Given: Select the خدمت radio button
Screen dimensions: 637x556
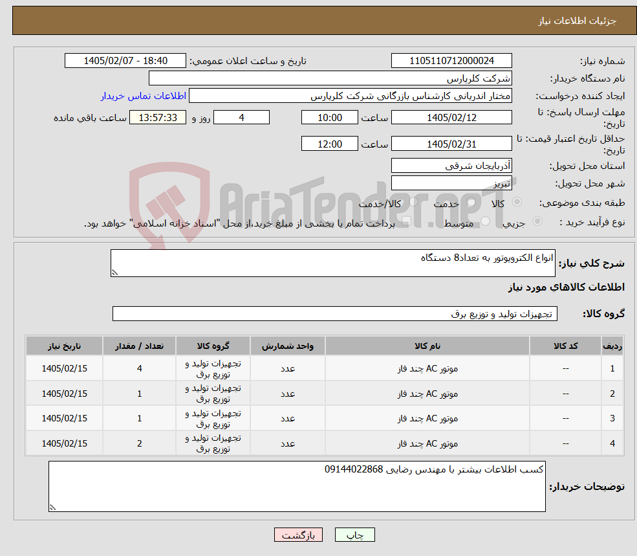Looking at the screenshot, I should click(471, 202).
